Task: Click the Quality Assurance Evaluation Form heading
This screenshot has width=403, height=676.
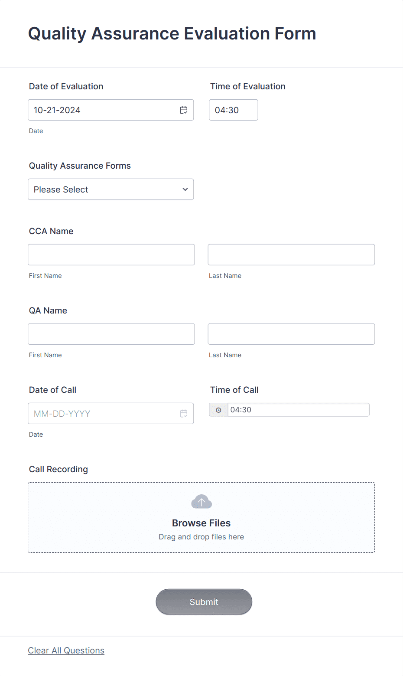Action: coord(172,33)
